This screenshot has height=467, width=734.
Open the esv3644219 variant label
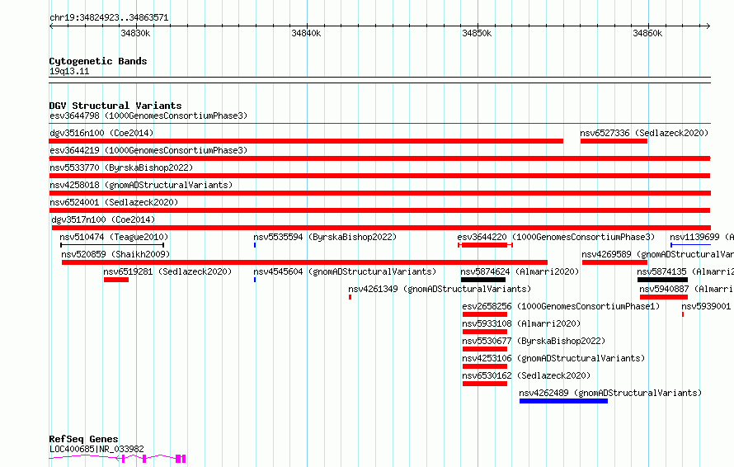(148, 150)
